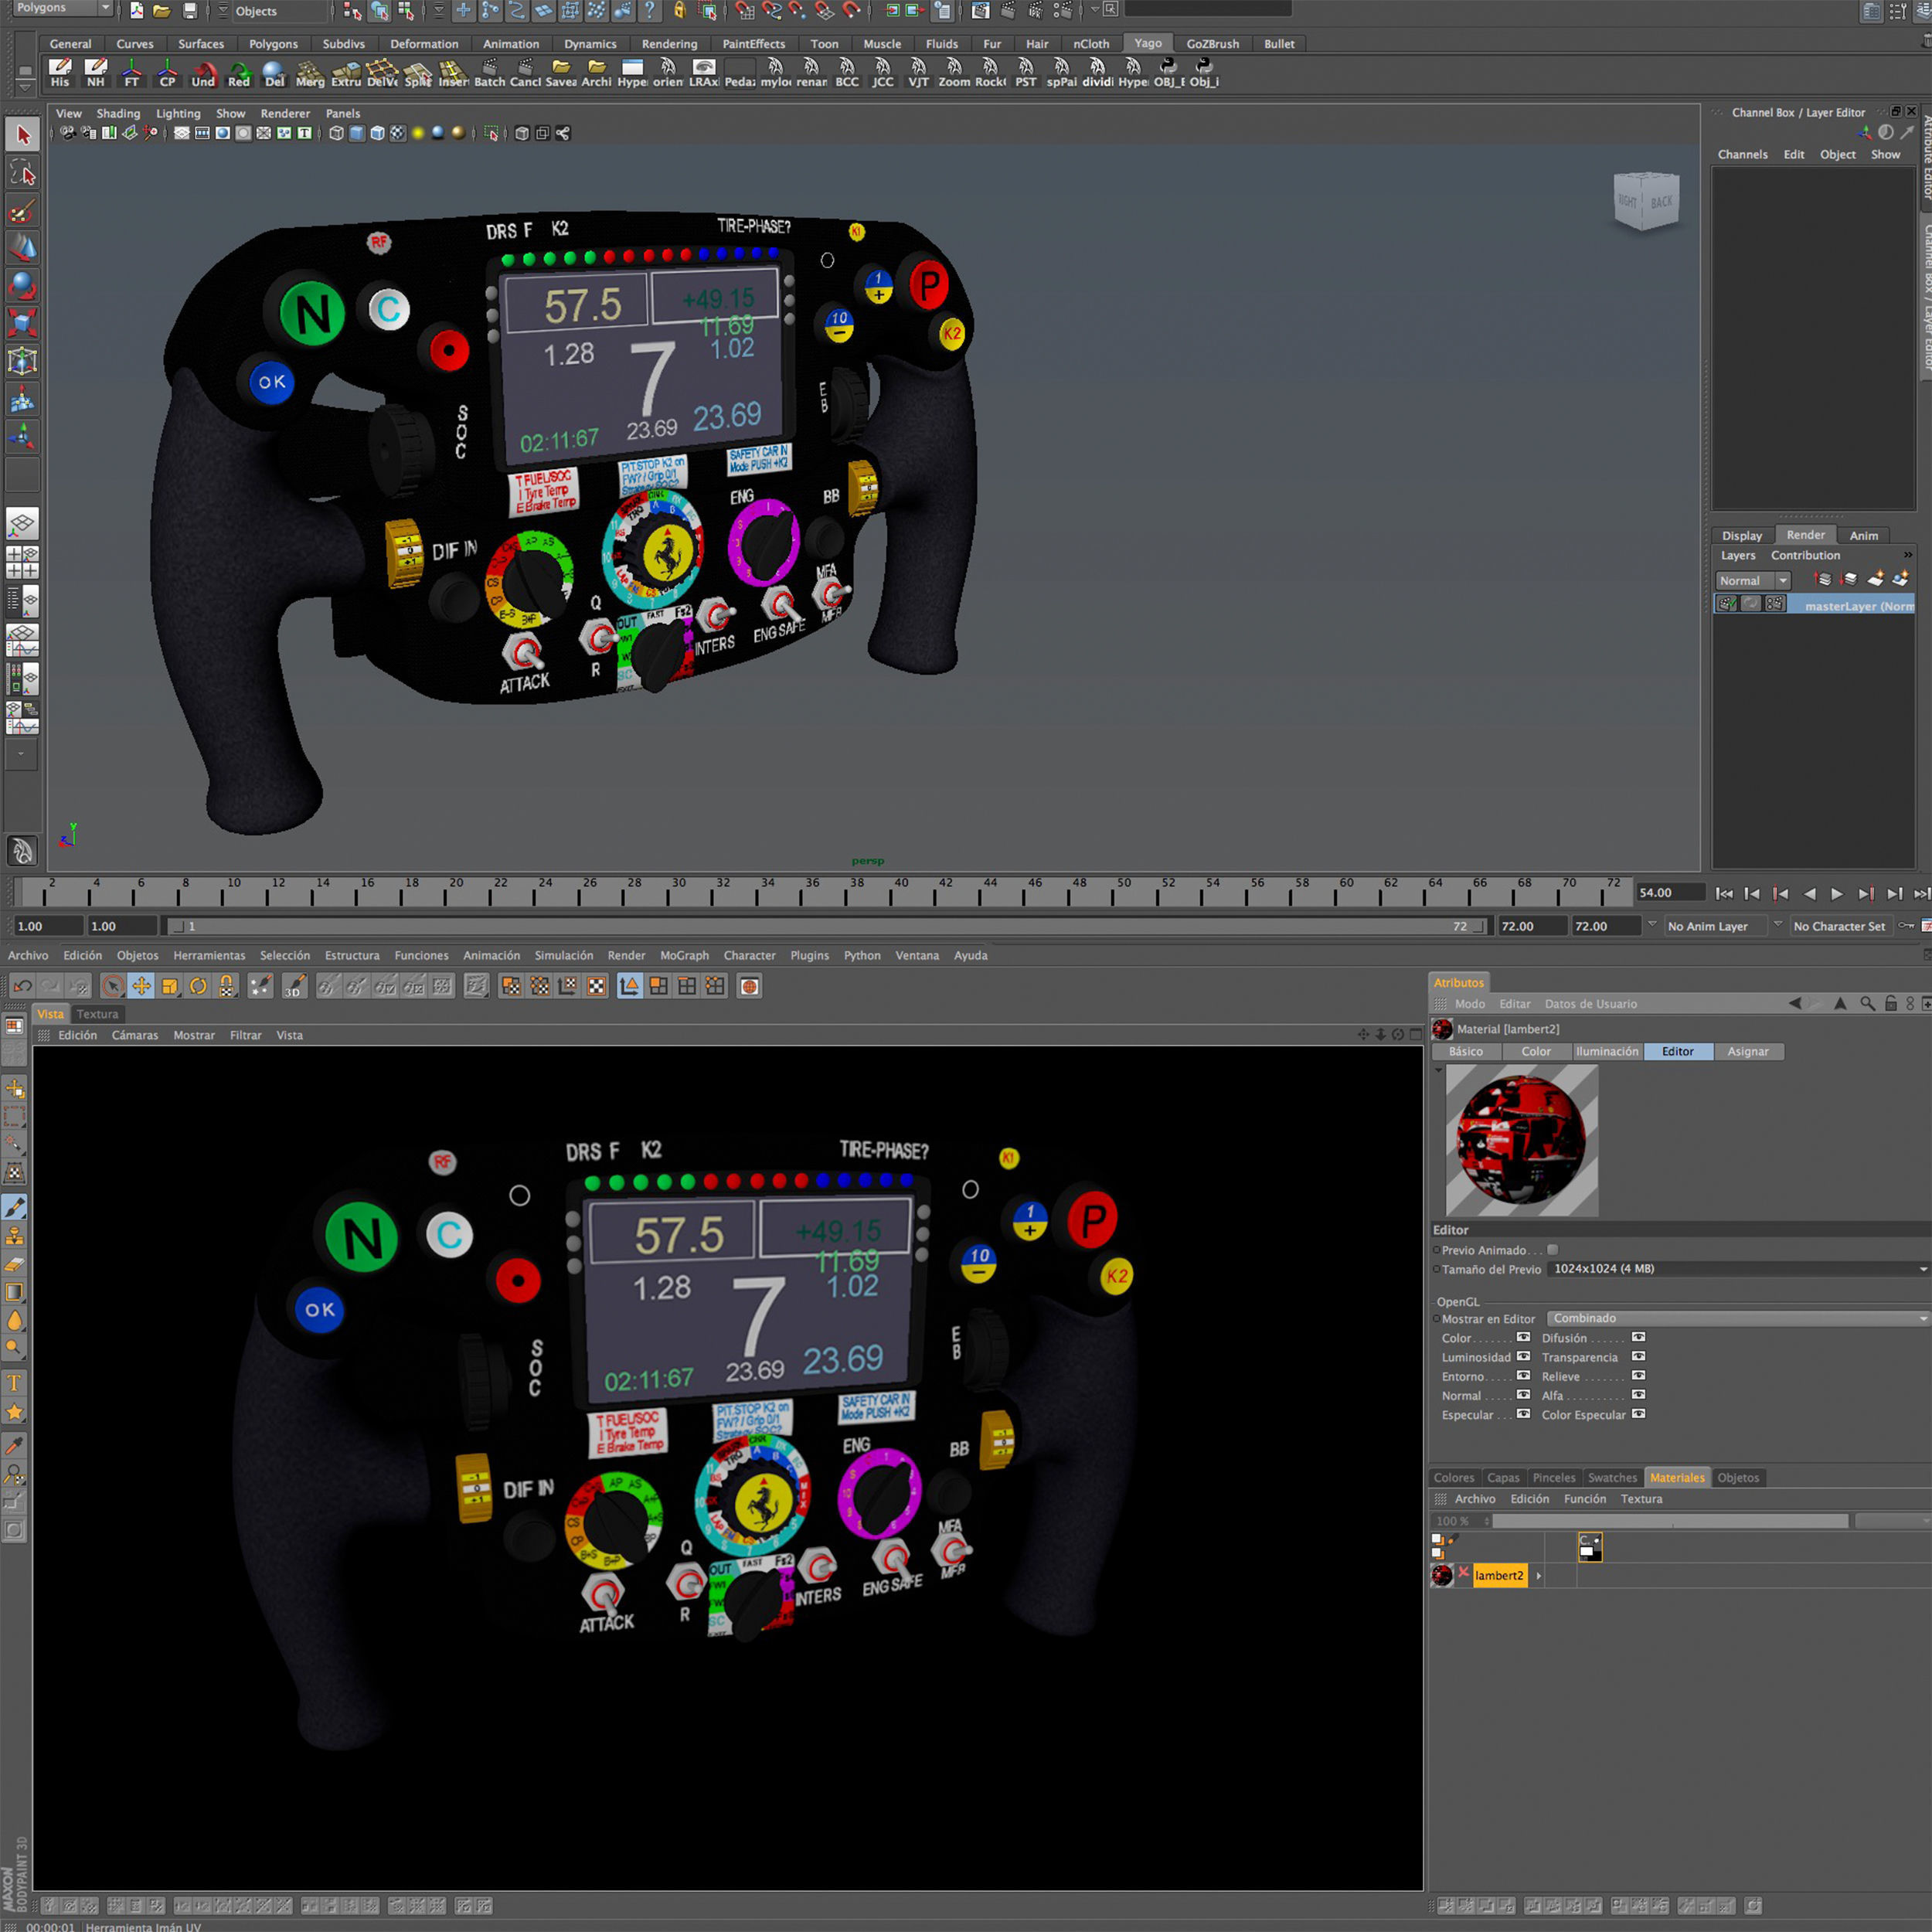Select the Text tool in BodyPaint sidebar
The image size is (1932, 1932).
(15, 1383)
